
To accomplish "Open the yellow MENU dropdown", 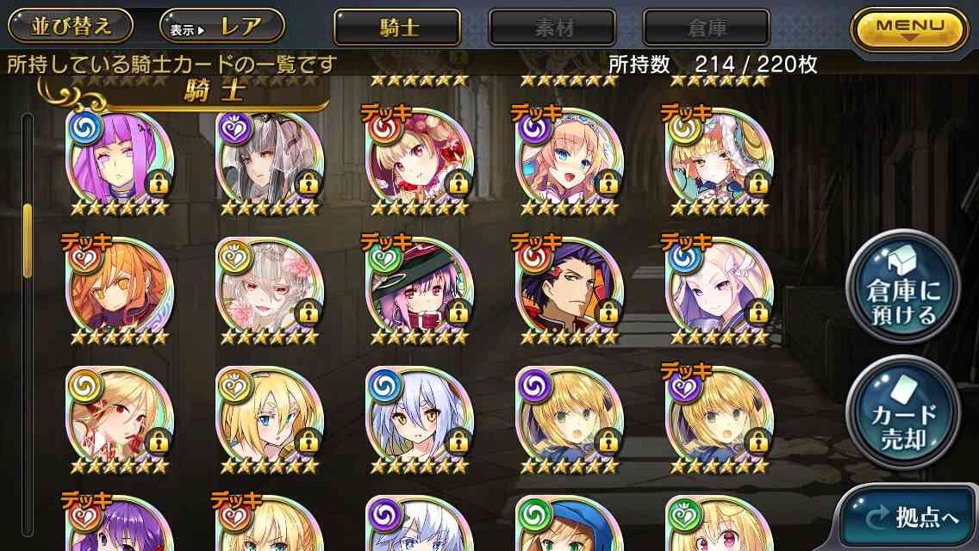I will tap(910, 28).
